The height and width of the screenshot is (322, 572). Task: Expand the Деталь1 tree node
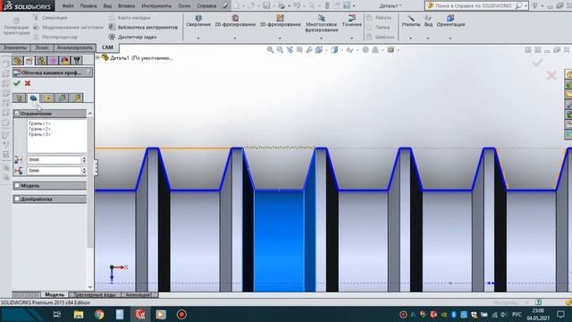click(x=97, y=57)
